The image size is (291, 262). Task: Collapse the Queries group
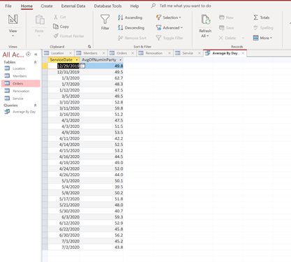36,105
